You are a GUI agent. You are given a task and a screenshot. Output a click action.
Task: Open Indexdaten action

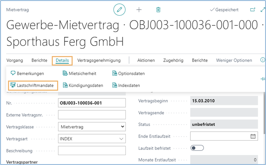[x=126, y=85]
